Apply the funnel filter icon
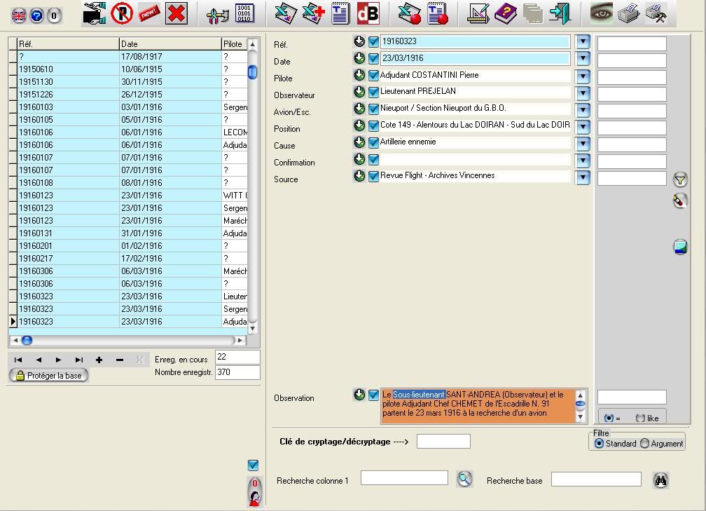706x511 pixels. tap(680, 180)
